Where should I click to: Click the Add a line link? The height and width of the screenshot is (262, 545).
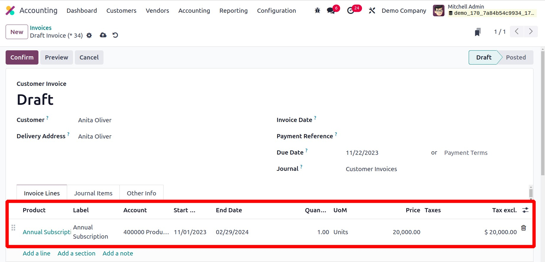[36, 253]
